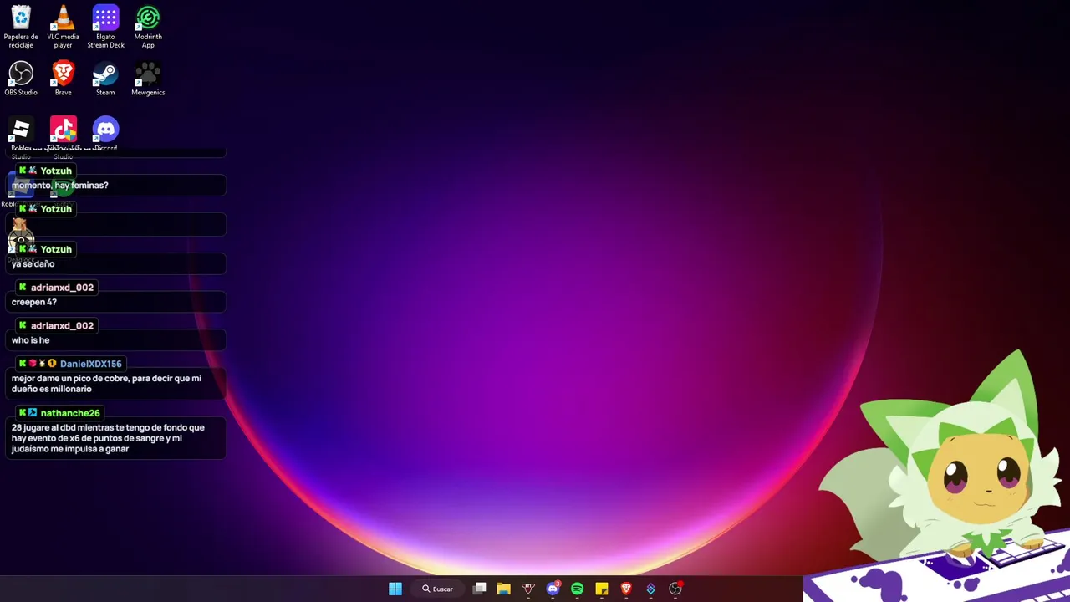Click the Buscar search box in the taskbar
The width and height of the screenshot is (1070, 602).
[438, 589]
